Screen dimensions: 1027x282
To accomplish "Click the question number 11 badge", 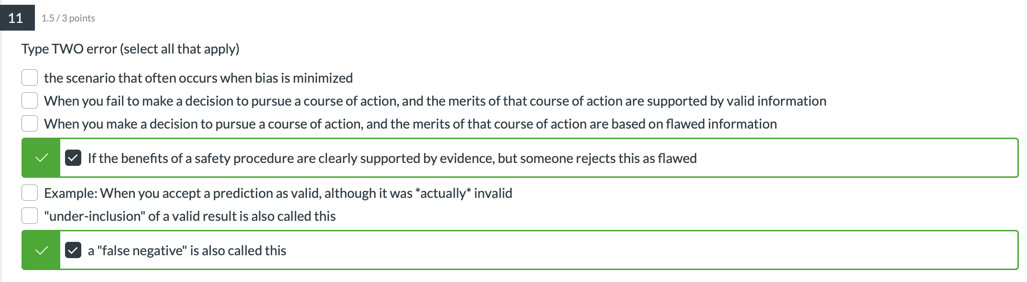I will click(x=16, y=18).
